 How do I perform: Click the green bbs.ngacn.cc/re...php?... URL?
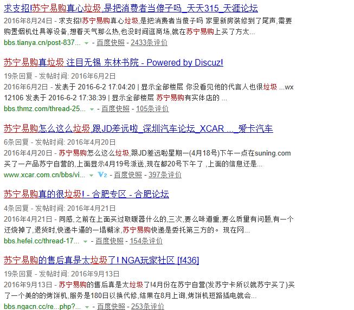coord(42,306)
